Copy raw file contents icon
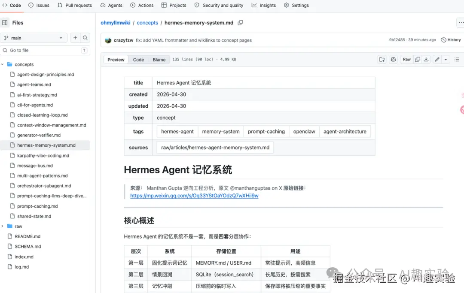The width and height of the screenshot is (464, 293). pyautogui.click(x=418, y=59)
